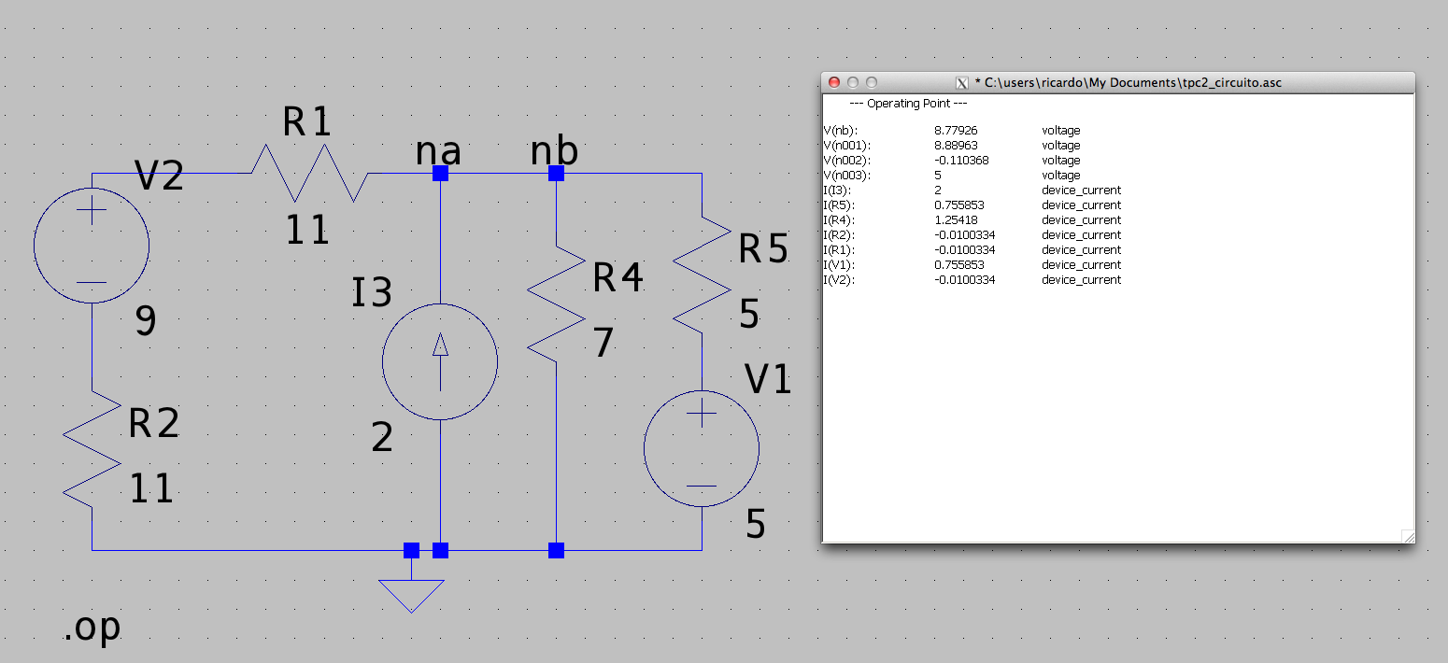The width and height of the screenshot is (1448, 663).
Task: Click the tpc2_circuito.asc window title bar
Action: [x=1121, y=82]
